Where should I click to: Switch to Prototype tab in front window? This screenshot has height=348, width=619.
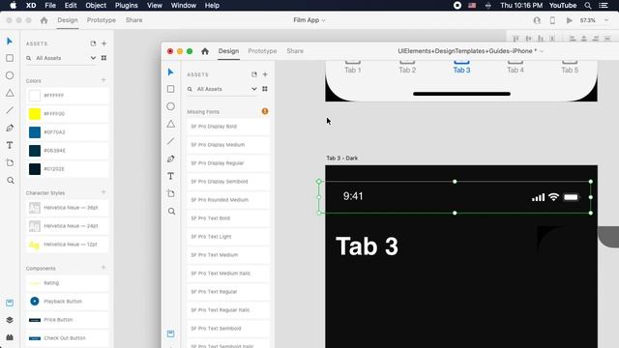tap(262, 51)
